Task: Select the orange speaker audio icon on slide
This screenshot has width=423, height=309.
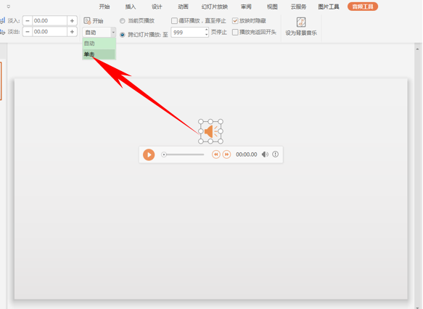Action: (x=210, y=131)
